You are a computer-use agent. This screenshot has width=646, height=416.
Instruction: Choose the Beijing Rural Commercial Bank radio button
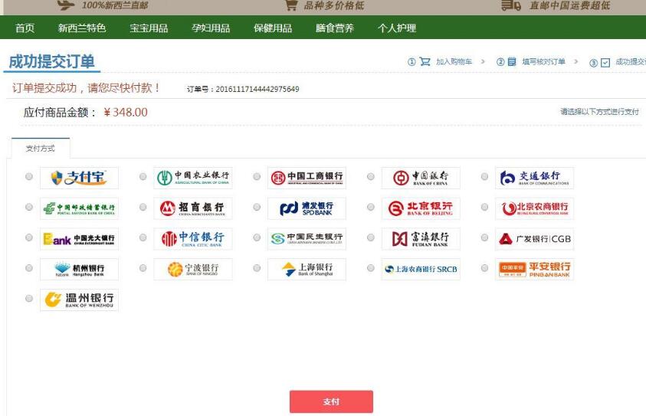484,207
